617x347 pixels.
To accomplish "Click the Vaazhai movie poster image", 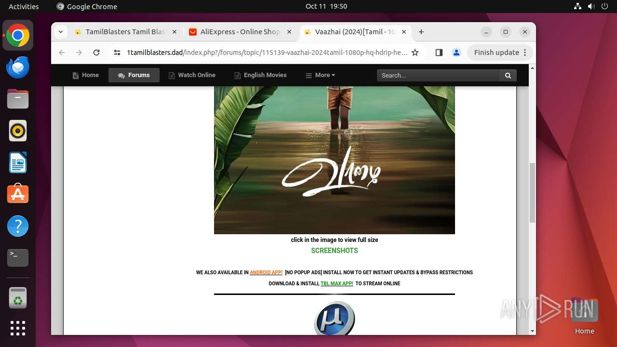I will pos(335,160).
